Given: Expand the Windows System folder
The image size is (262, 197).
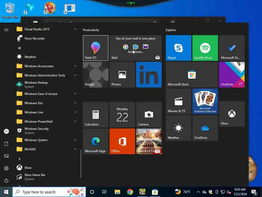Looking at the screenshot, I should tap(47, 140).
